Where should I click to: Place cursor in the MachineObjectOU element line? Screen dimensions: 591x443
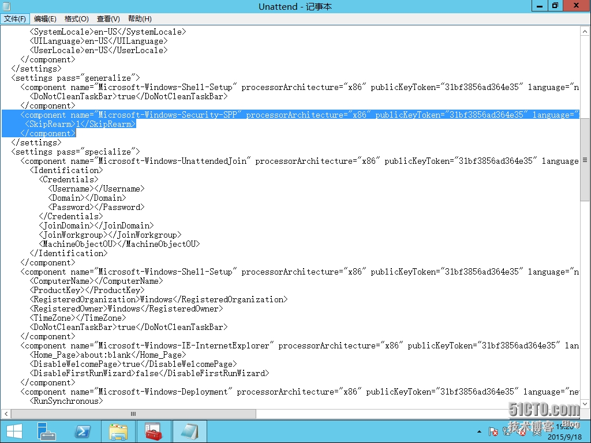[119, 244]
